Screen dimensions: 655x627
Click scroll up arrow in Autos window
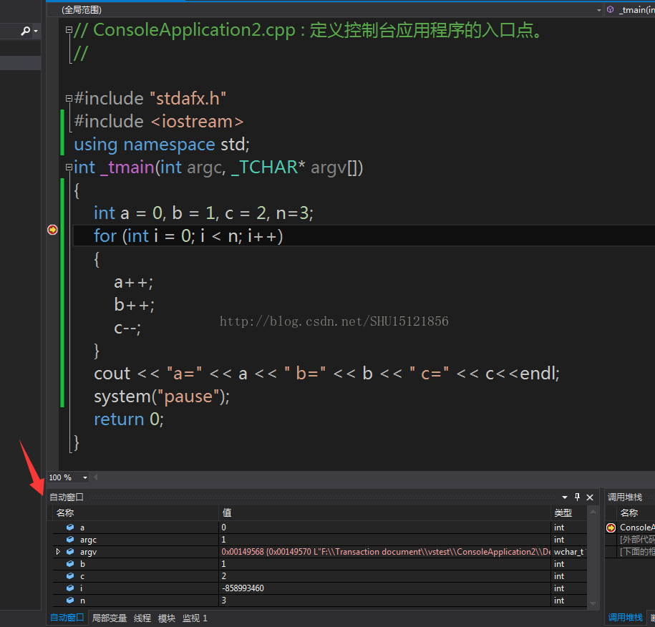(x=593, y=512)
